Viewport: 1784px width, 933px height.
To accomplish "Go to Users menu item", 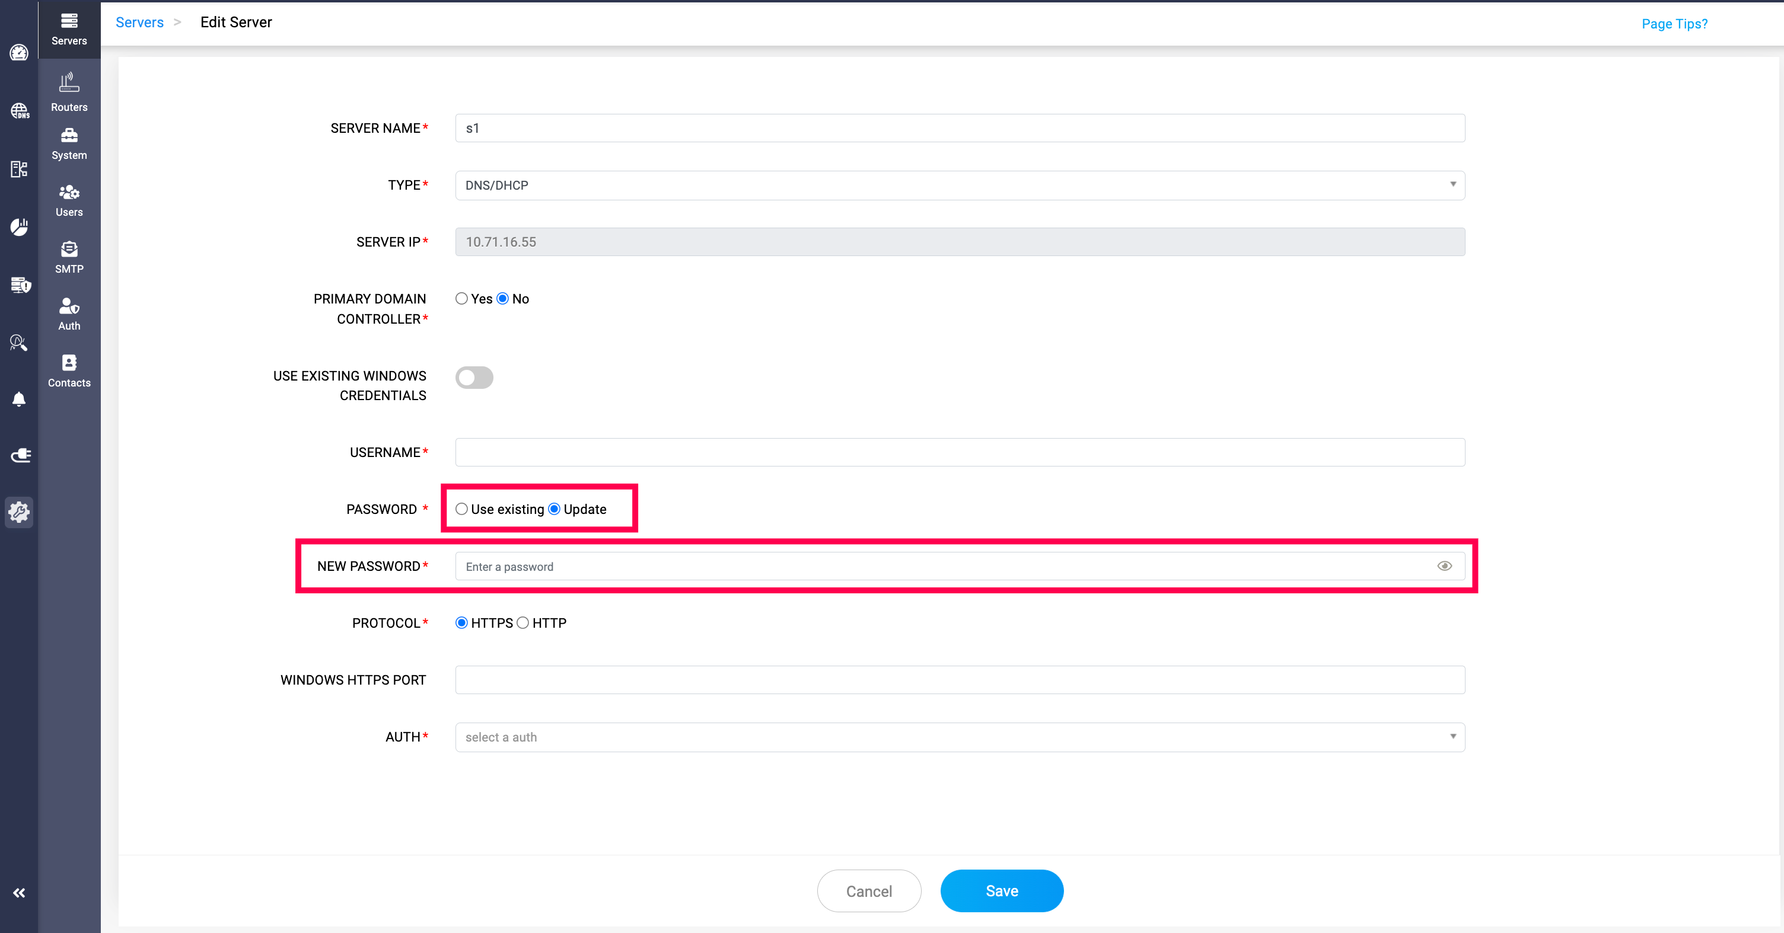I will pos(69,200).
